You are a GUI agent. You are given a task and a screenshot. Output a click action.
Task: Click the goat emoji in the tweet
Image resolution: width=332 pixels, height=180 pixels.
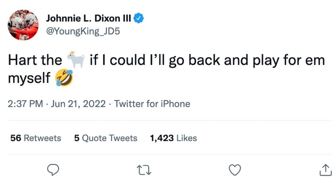[76, 60]
